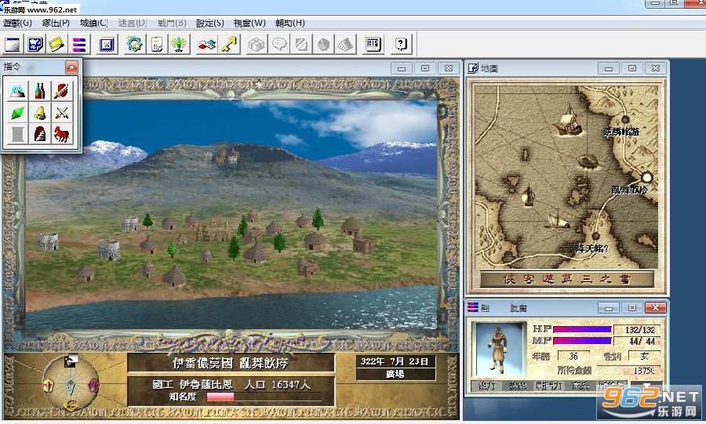Open the 視窗(W) menu
This screenshot has width=706, height=424.
249,23
